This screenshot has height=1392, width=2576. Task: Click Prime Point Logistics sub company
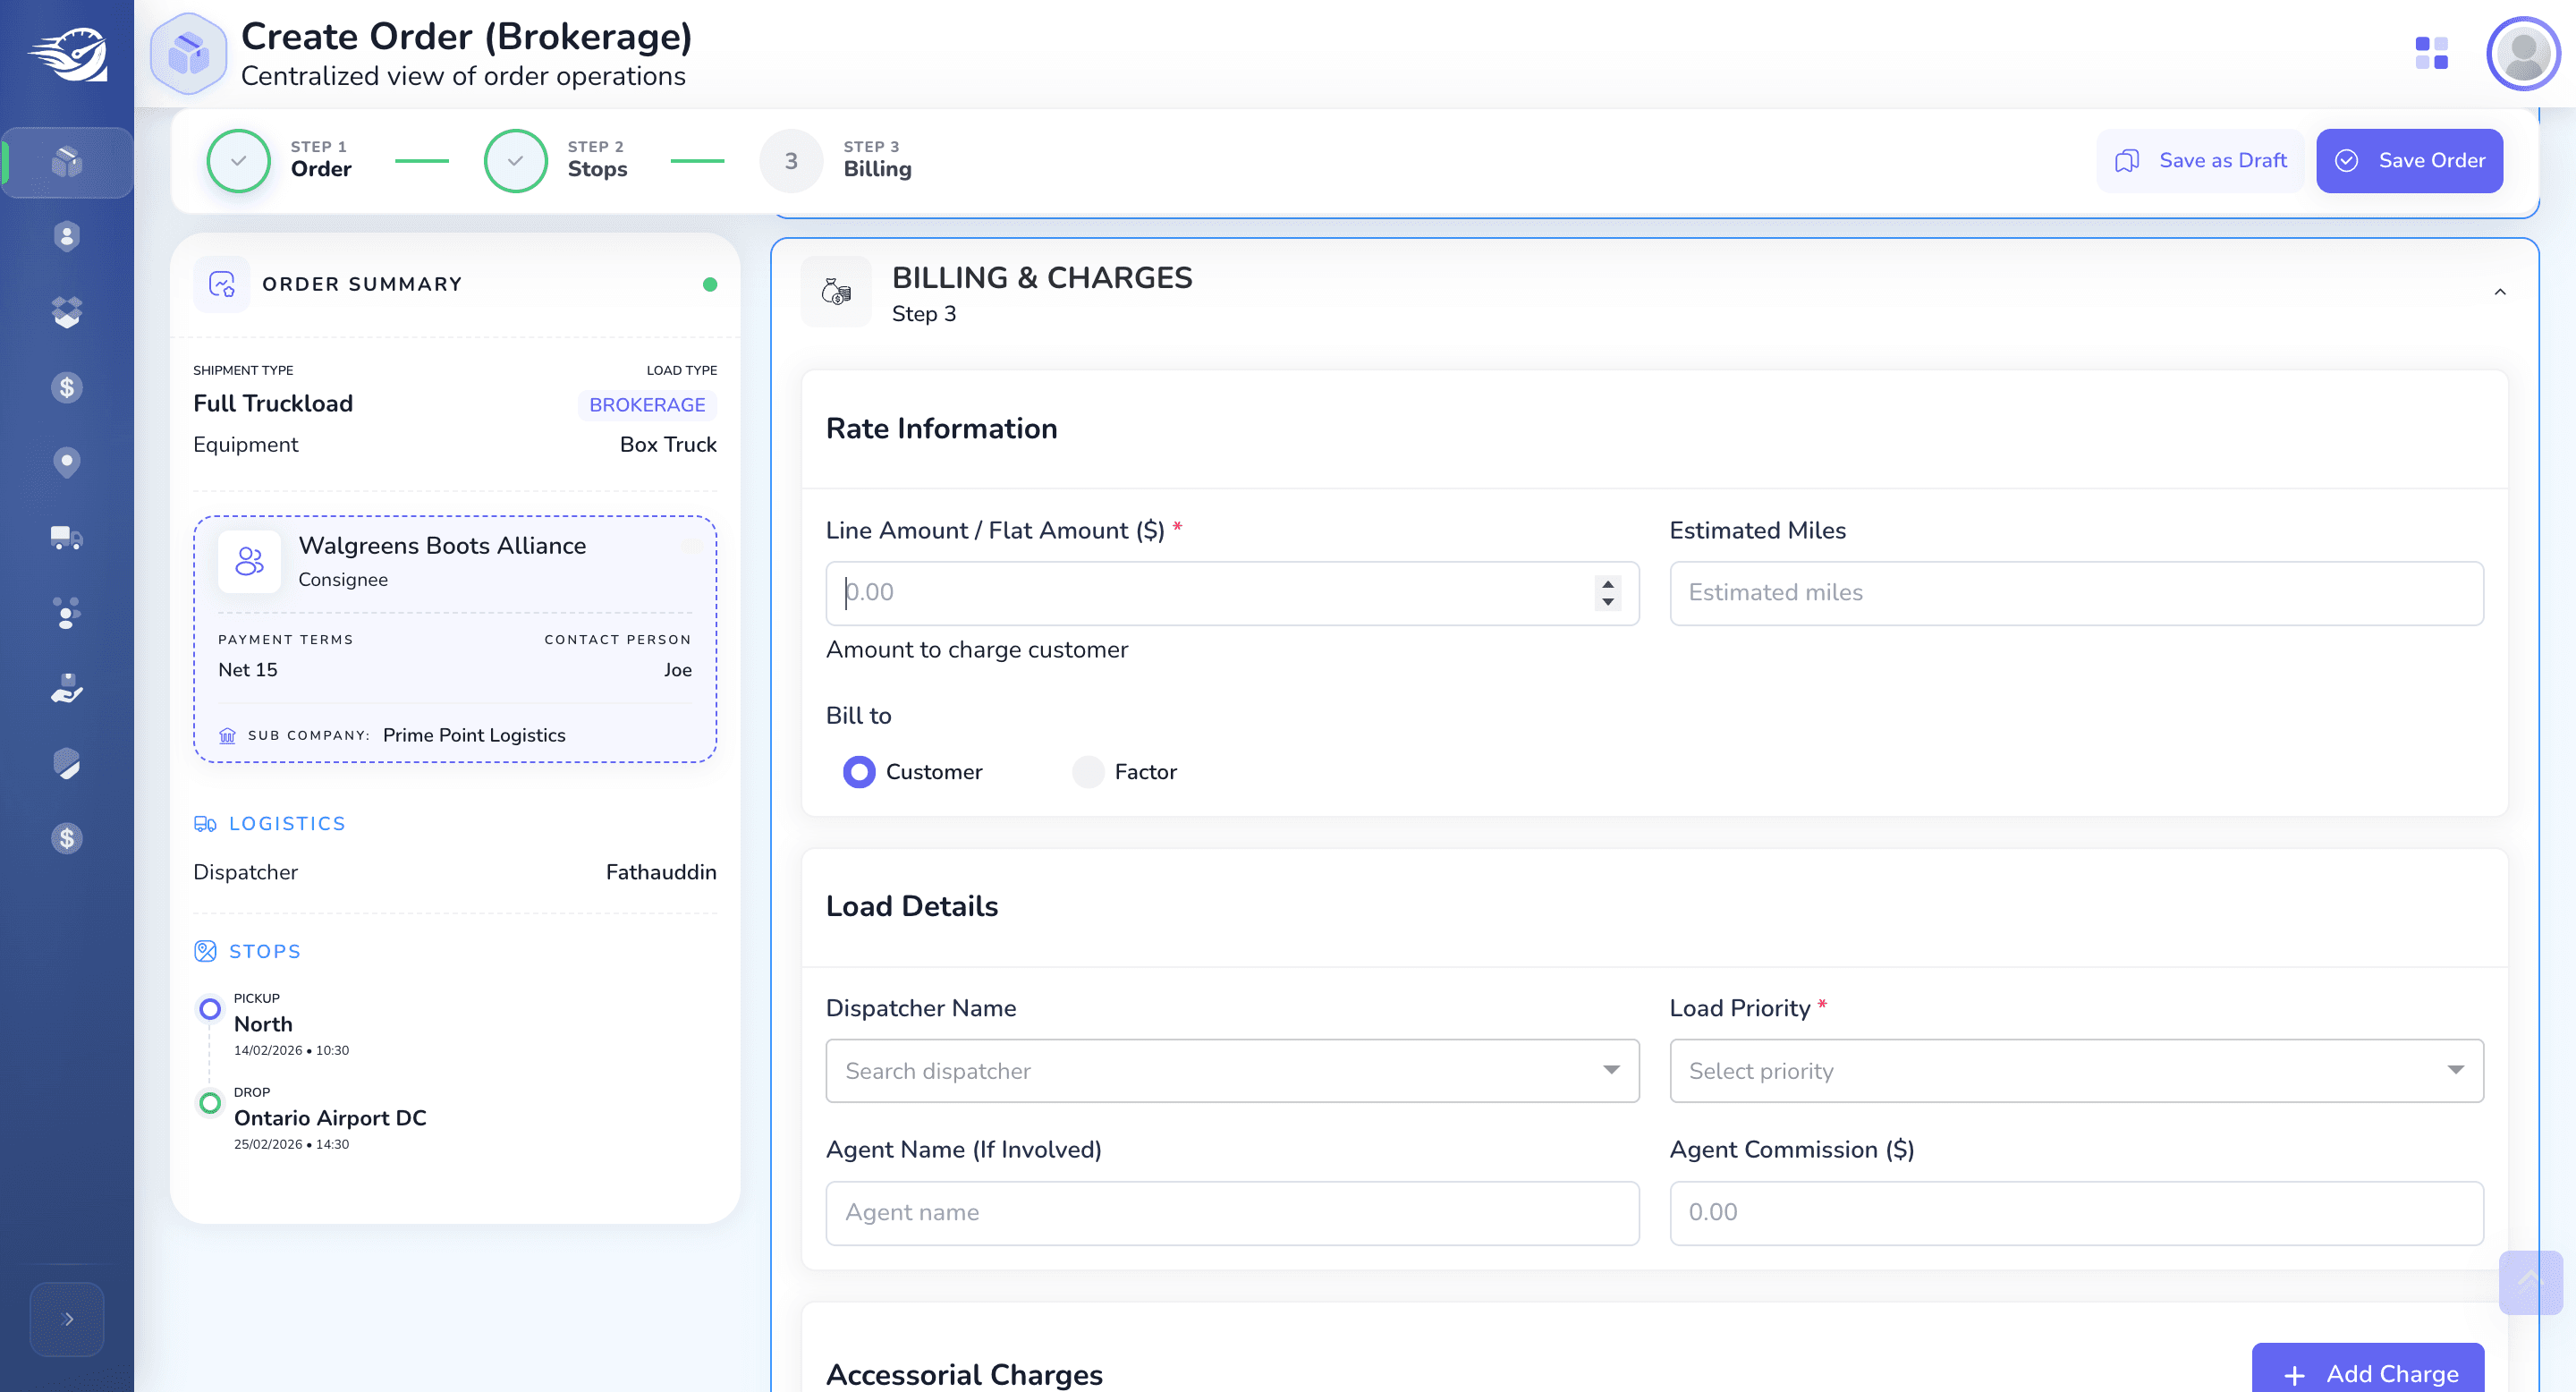point(474,735)
